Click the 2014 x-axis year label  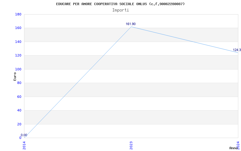coord(24,146)
